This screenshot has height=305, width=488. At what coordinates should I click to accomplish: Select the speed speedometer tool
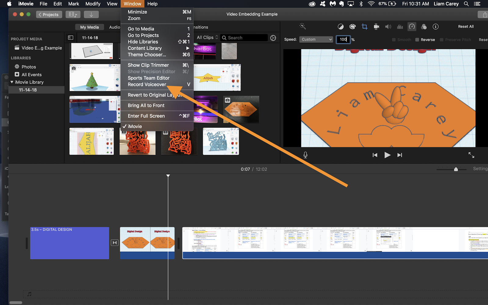click(x=412, y=27)
